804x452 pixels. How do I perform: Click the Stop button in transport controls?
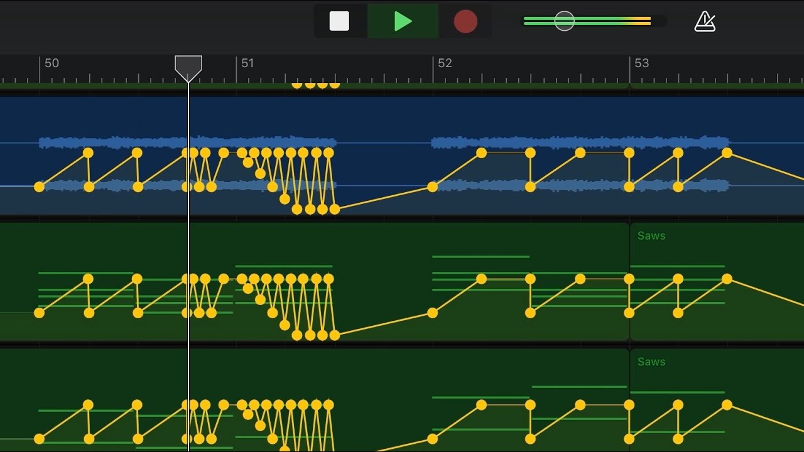[x=339, y=21]
